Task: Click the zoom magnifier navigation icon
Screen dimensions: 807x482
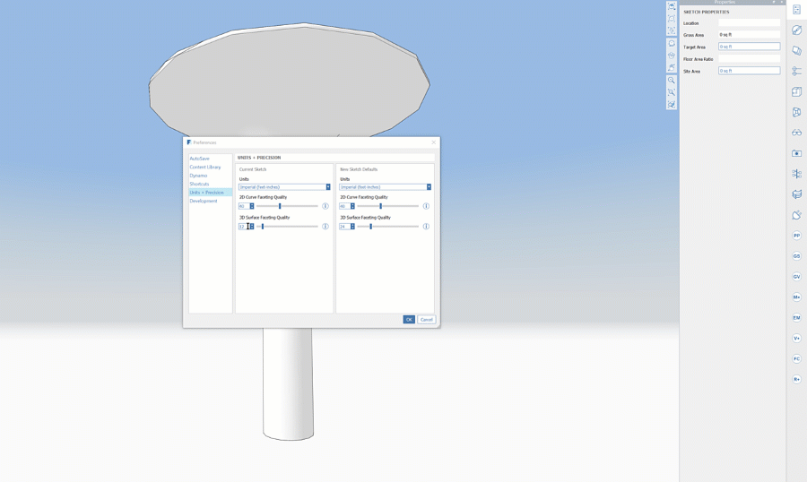Action: click(x=672, y=81)
